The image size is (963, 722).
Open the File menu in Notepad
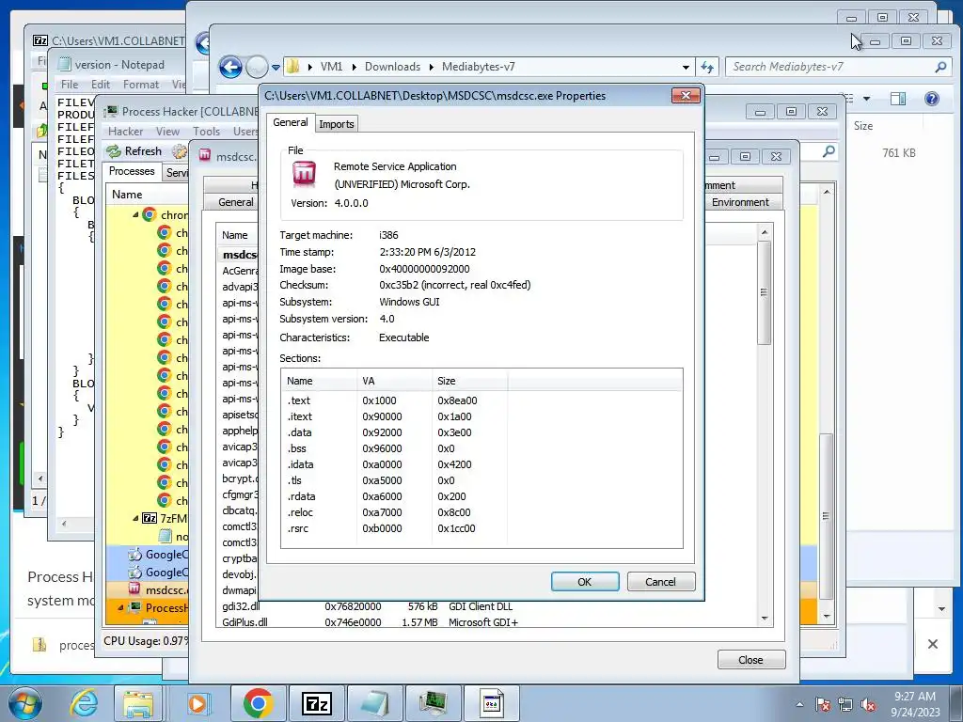click(x=70, y=85)
